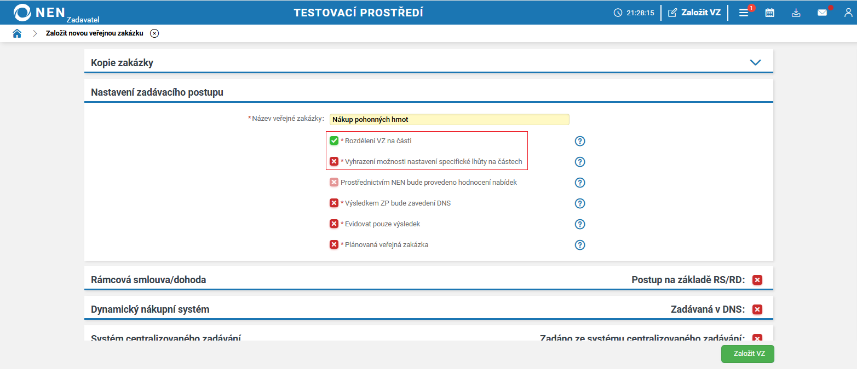Click the green Založit VZ button

(747, 354)
